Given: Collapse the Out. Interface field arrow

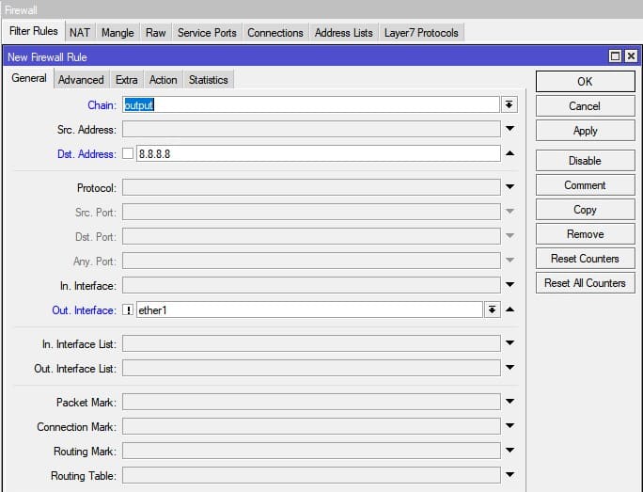Looking at the screenshot, I should (510, 309).
